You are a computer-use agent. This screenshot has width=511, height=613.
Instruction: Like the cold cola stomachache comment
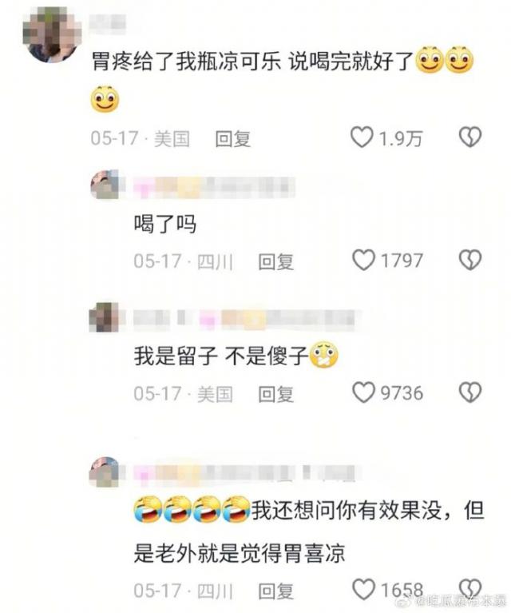point(362,137)
